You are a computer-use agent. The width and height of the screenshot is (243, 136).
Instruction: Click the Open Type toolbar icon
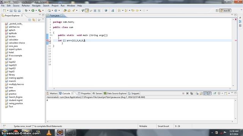pyautogui.click(x=65, y=11)
